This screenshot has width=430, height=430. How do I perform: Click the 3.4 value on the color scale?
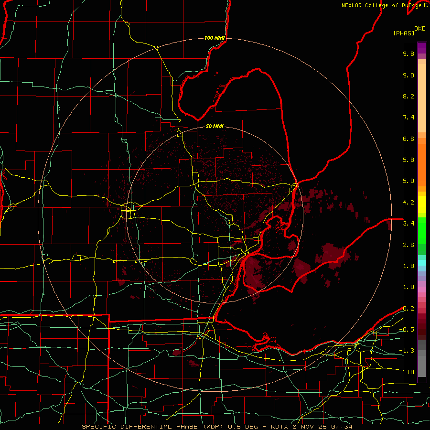pyautogui.click(x=408, y=224)
